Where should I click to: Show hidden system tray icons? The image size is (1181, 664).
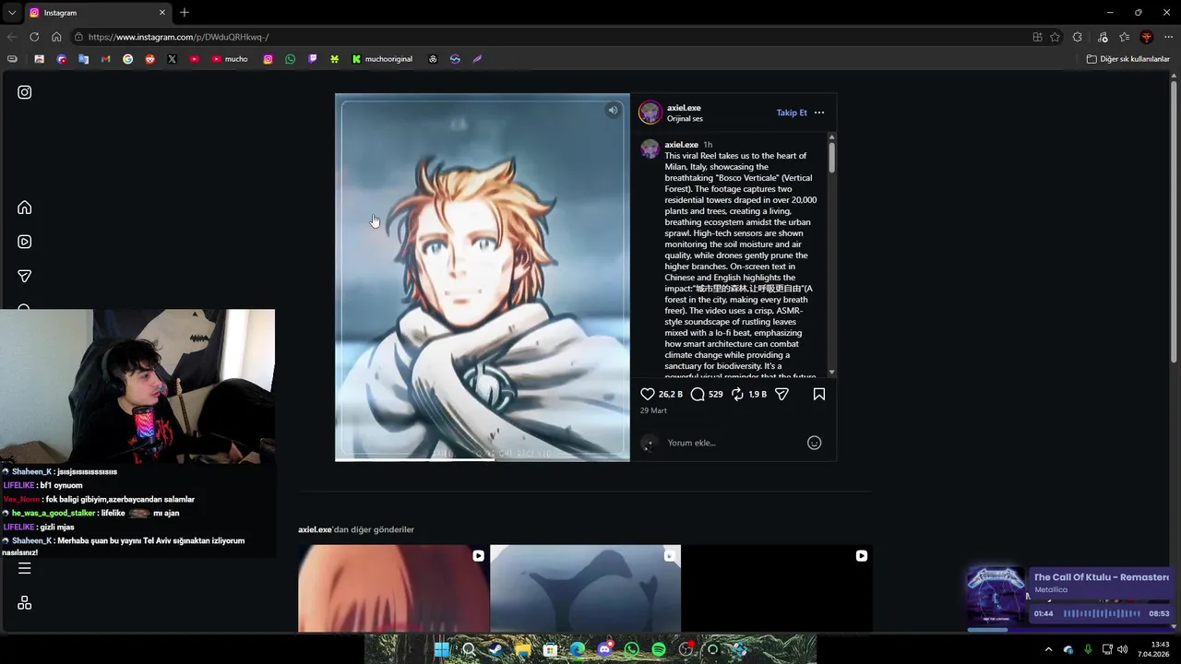tap(1048, 649)
